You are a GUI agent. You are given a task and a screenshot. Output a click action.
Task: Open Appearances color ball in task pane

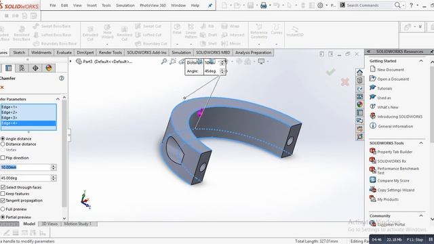coord(359,104)
